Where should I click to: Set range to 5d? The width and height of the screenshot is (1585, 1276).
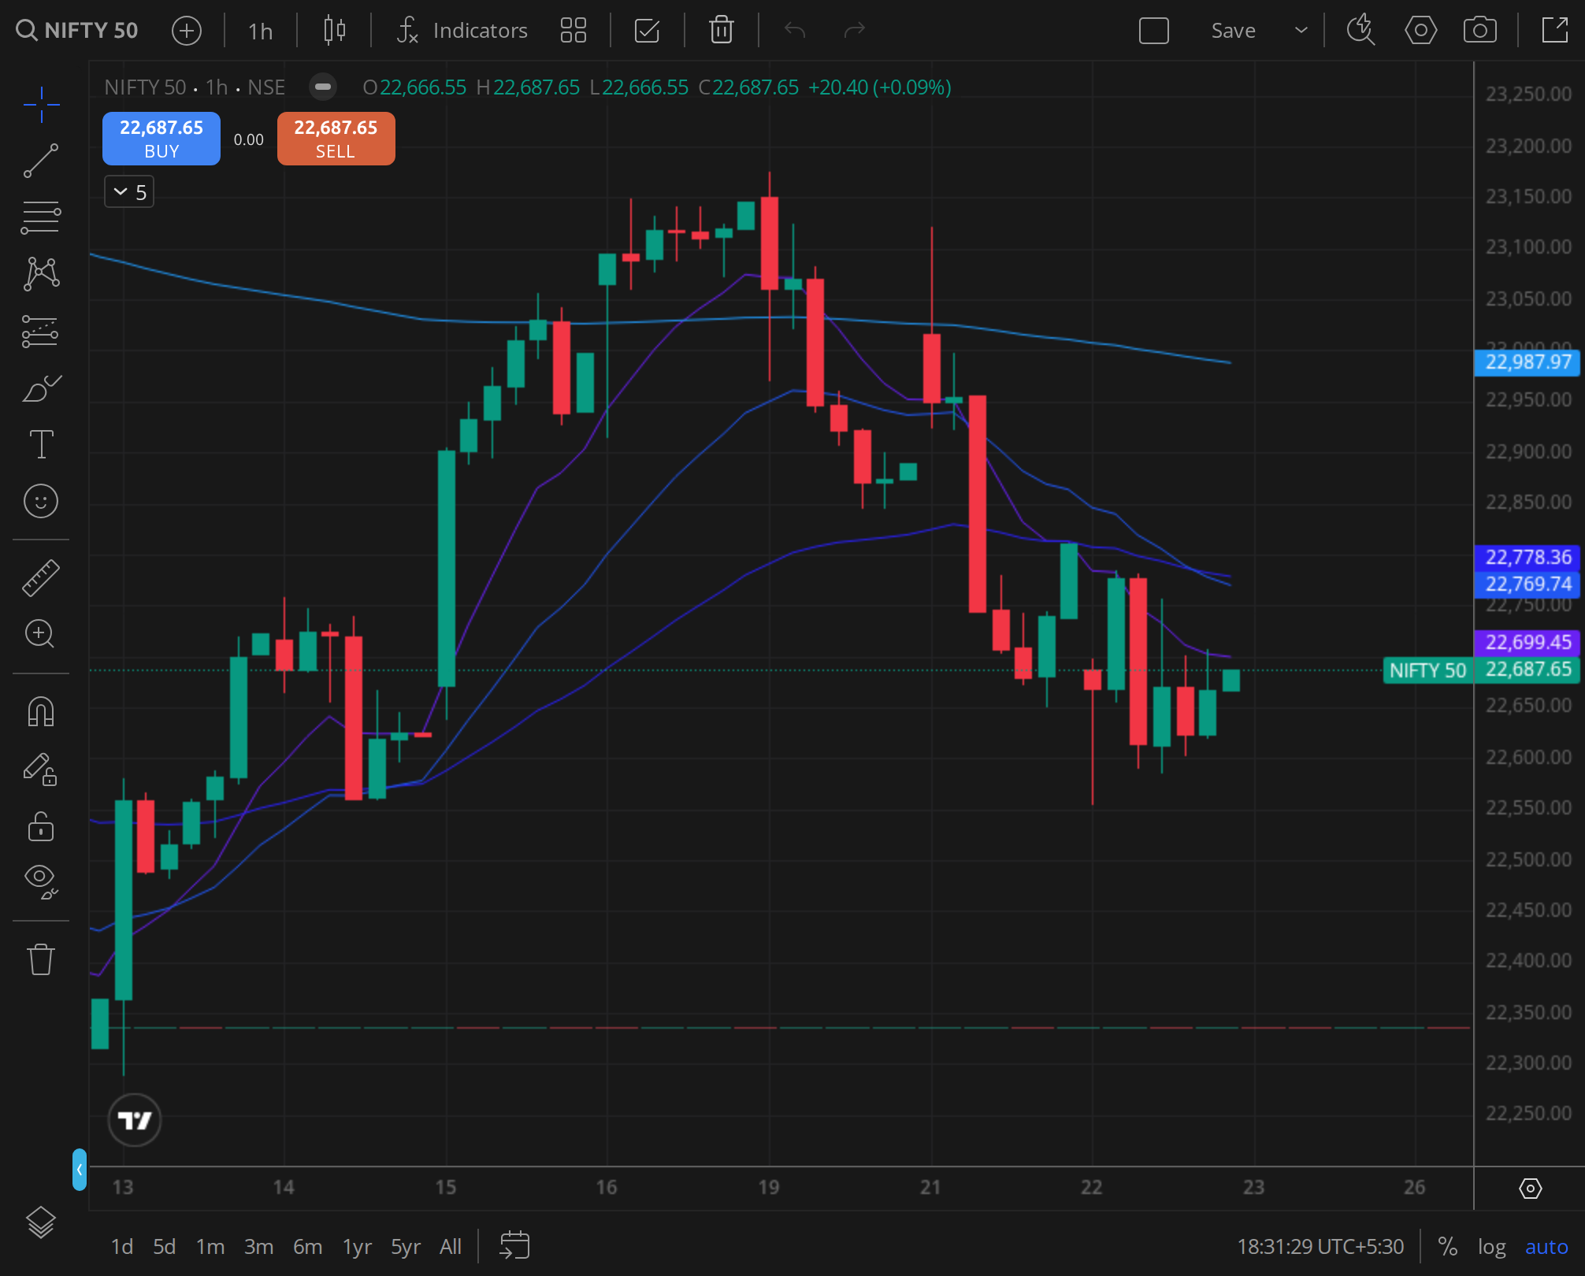(165, 1246)
